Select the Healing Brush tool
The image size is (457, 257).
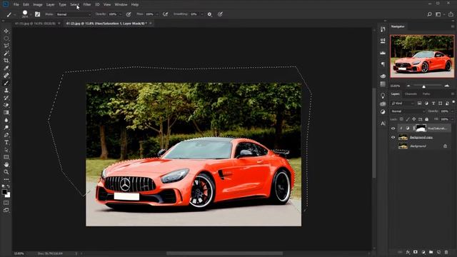click(x=6, y=76)
